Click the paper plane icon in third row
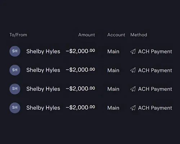Screen dimensions: 180x144 pos(133,89)
